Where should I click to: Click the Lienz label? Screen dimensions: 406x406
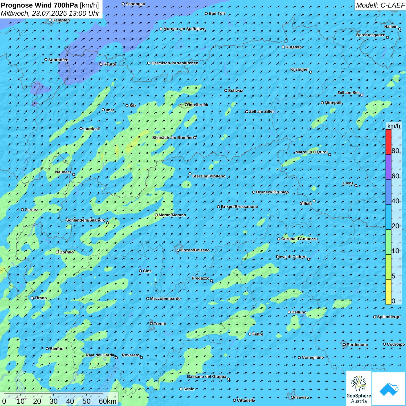pyautogui.click(x=348, y=183)
